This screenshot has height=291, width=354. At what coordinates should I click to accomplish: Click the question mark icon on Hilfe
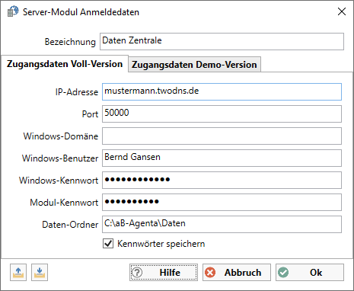(137, 273)
